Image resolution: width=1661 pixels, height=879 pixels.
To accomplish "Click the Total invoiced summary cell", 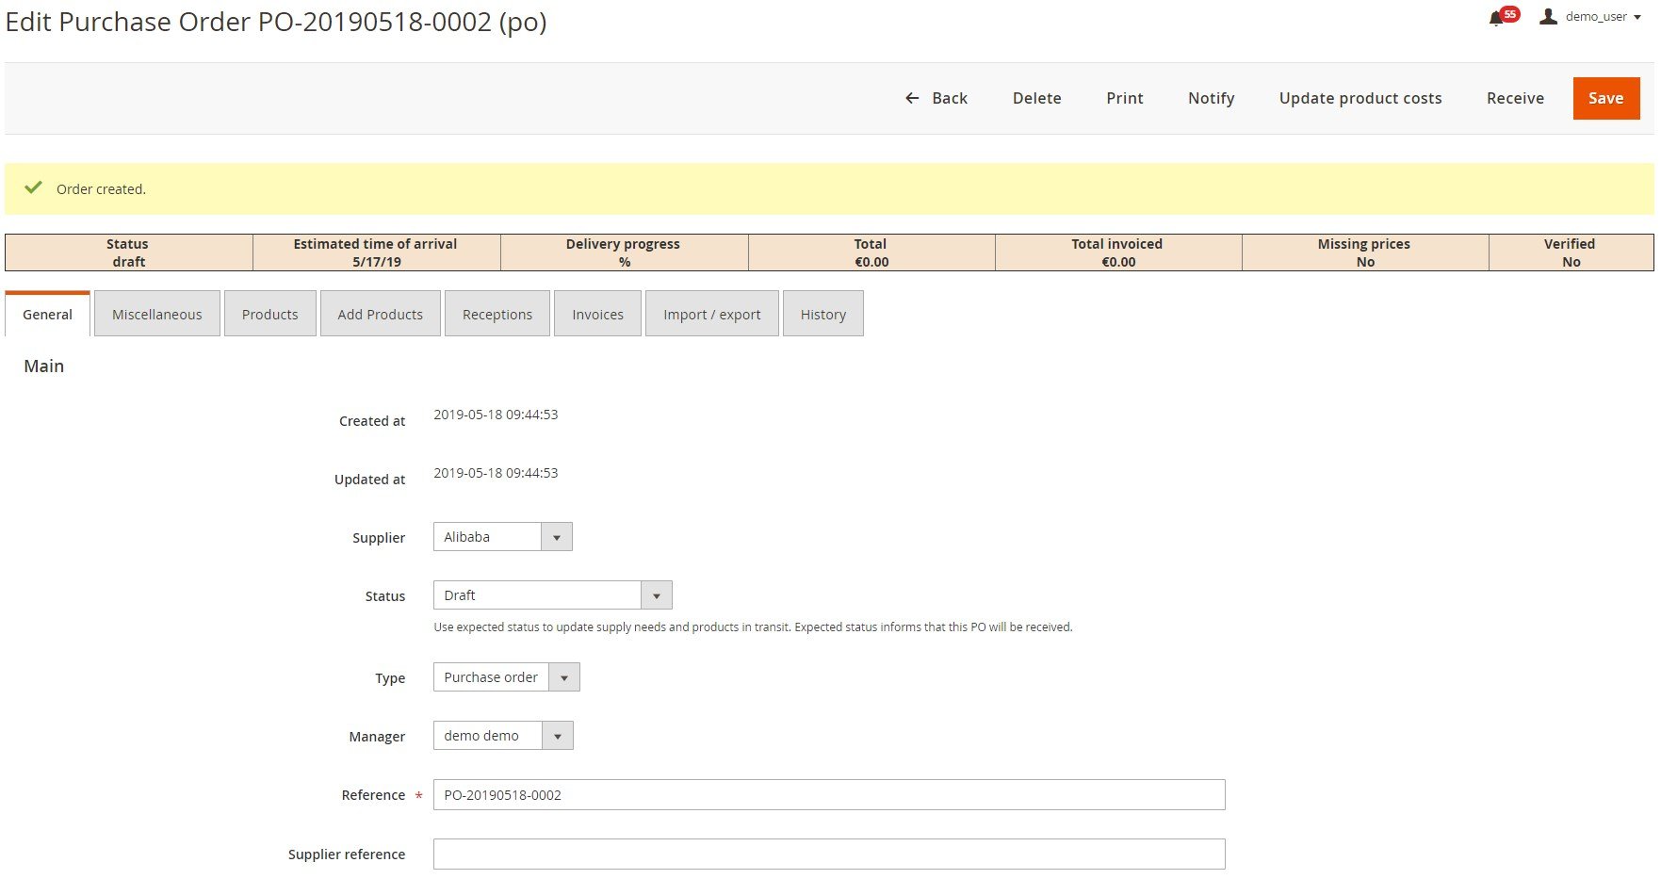I will coord(1118,252).
